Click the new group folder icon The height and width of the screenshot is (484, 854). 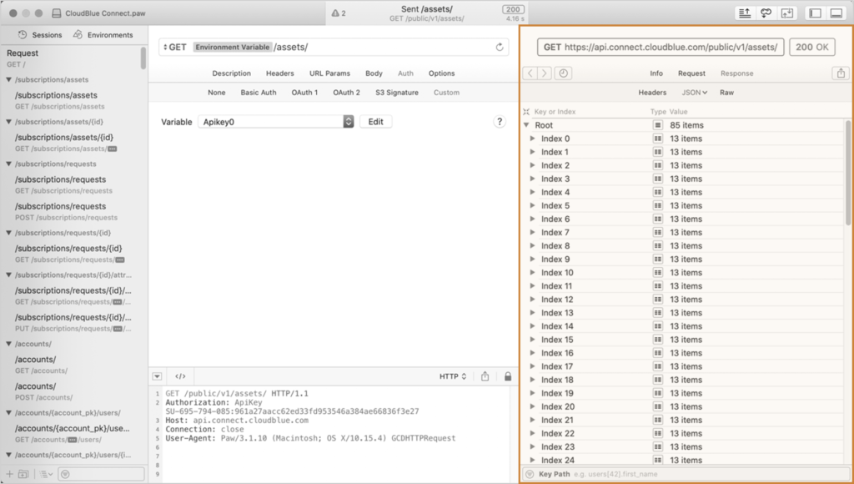tap(23, 474)
